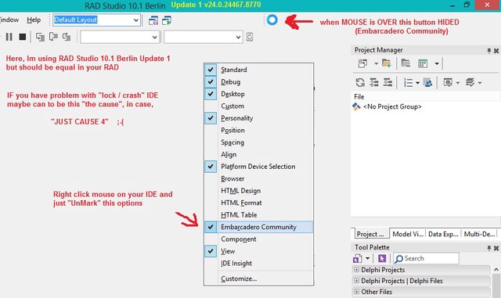Viewport: 501px width, 298px height.
Task: Click the save desktop layout icon
Action: pyautogui.click(x=153, y=20)
